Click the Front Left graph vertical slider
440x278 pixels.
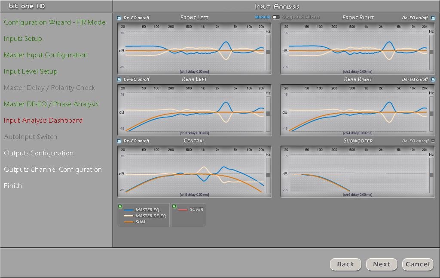click(268, 52)
